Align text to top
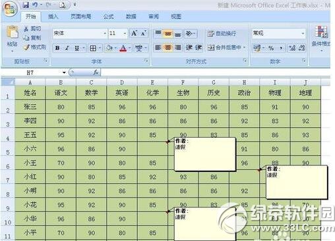 pyautogui.click(x=158, y=34)
